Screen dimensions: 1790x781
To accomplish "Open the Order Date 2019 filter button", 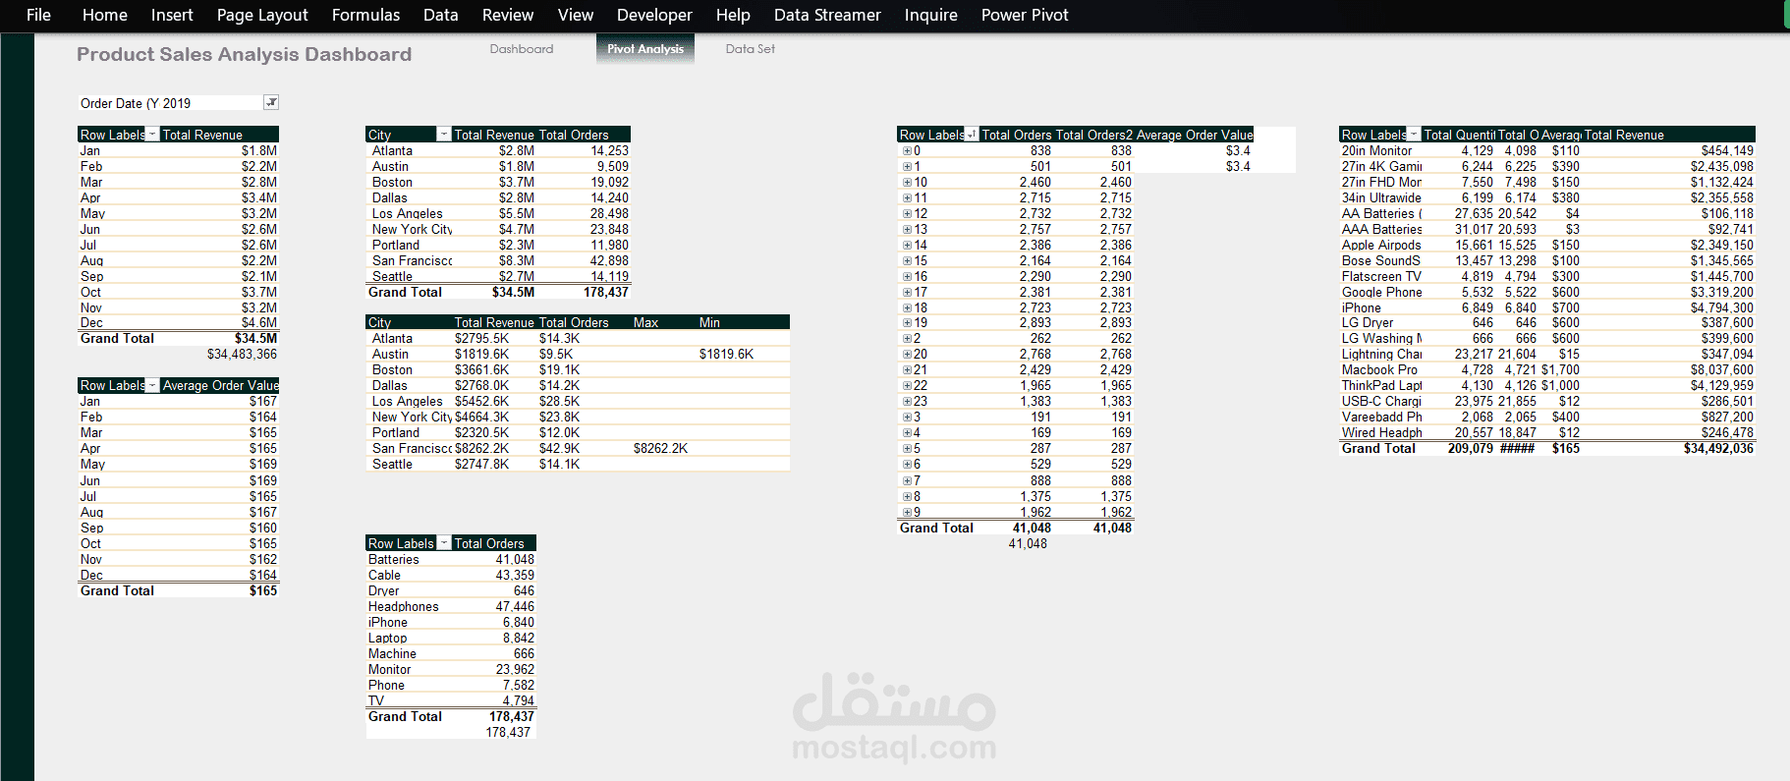I will pos(271,102).
